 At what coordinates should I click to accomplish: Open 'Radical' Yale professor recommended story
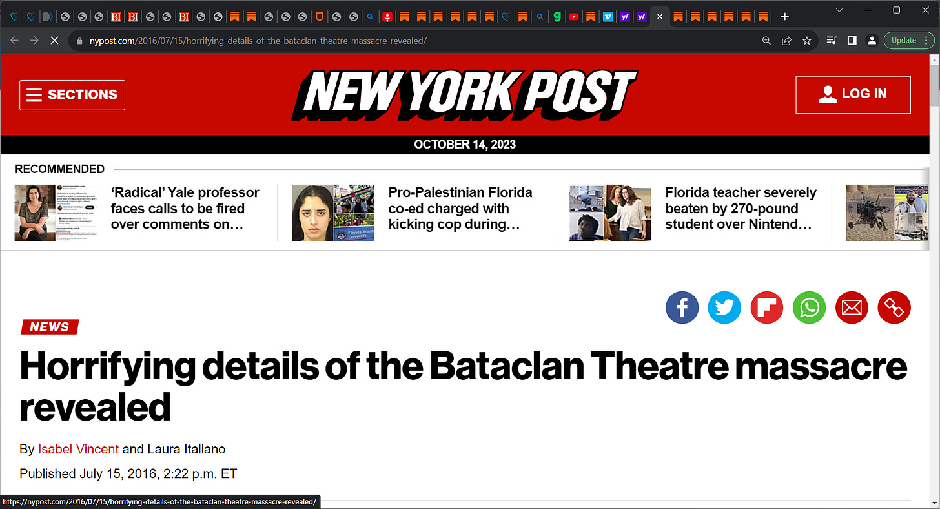pos(185,209)
